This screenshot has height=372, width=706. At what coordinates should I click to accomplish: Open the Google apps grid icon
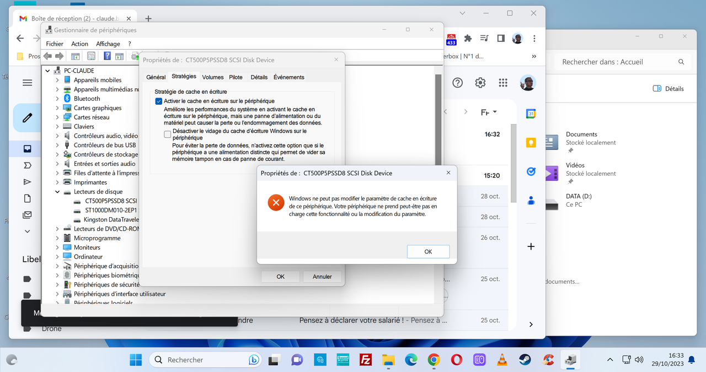(503, 83)
